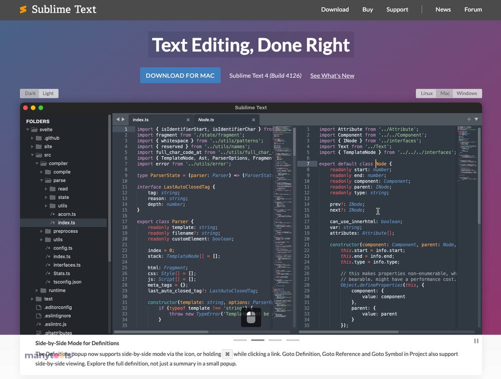This screenshot has width=501, height=379.
Task: Expand the preprocess folder arrow
Action: click(42, 231)
